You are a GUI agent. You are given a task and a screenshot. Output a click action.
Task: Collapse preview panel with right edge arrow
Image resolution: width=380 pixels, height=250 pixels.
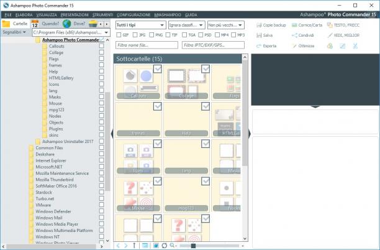pyautogui.click(x=250, y=134)
